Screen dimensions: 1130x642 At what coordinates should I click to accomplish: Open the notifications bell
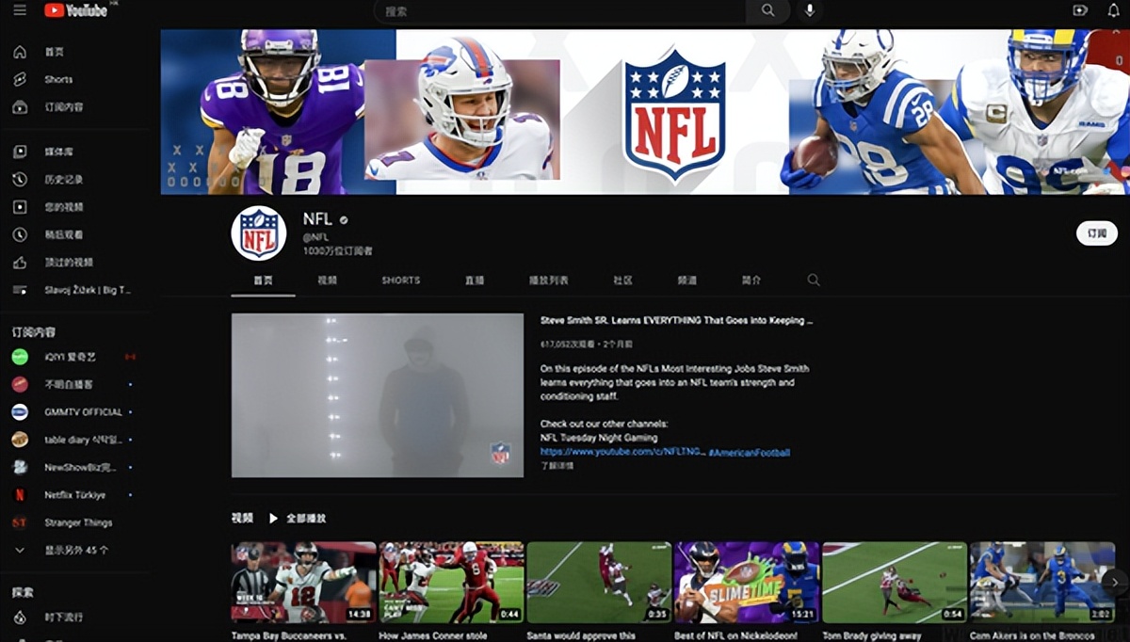point(1112,10)
